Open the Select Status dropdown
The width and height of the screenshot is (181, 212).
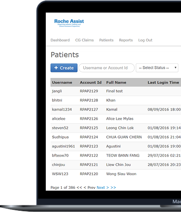(x=157, y=68)
